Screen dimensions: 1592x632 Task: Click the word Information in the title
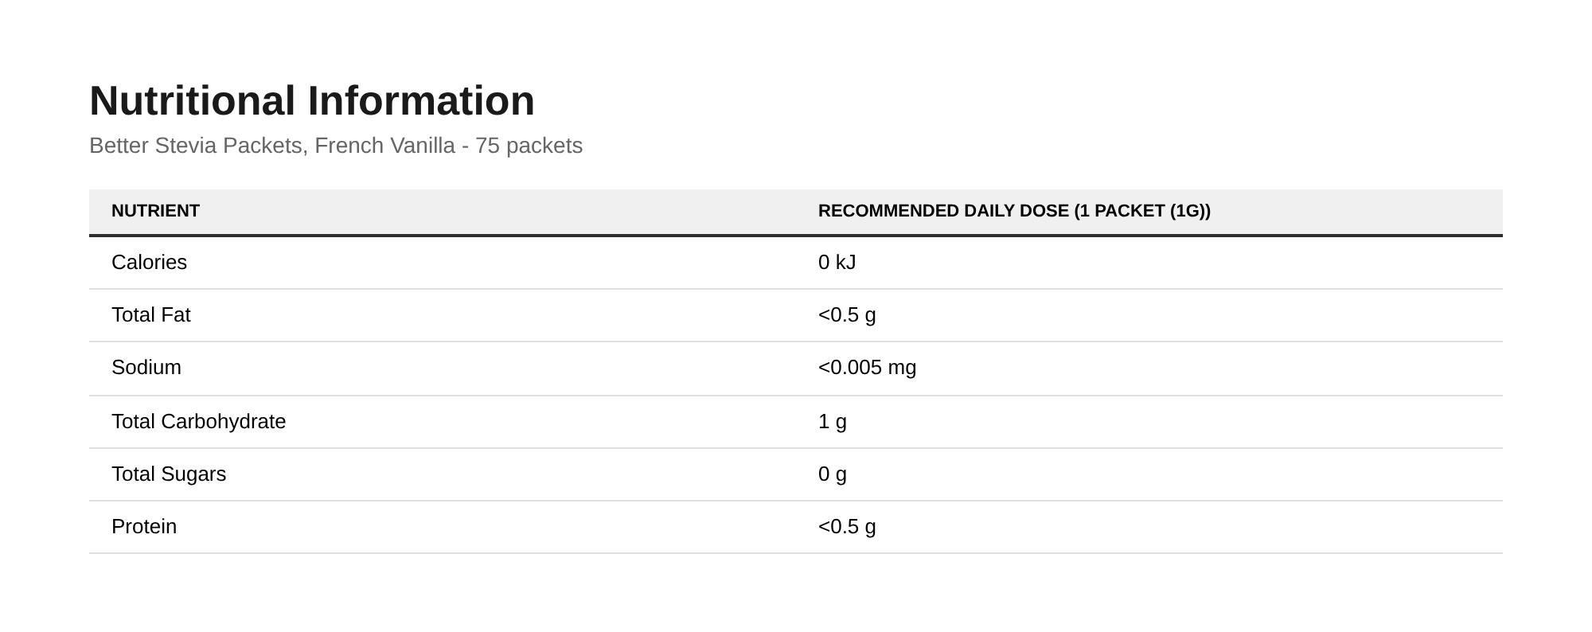(x=421, y=101)
